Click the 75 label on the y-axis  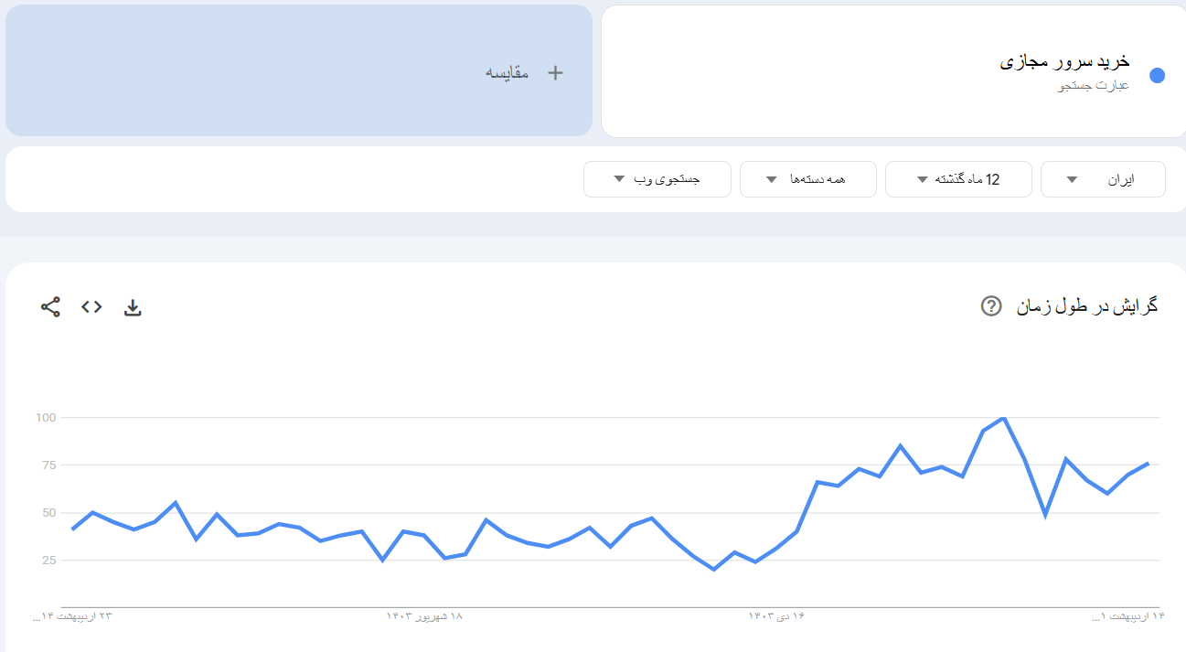coord(48,465)
